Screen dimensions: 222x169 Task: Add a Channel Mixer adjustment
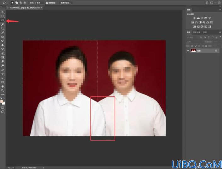click(208, 22)
